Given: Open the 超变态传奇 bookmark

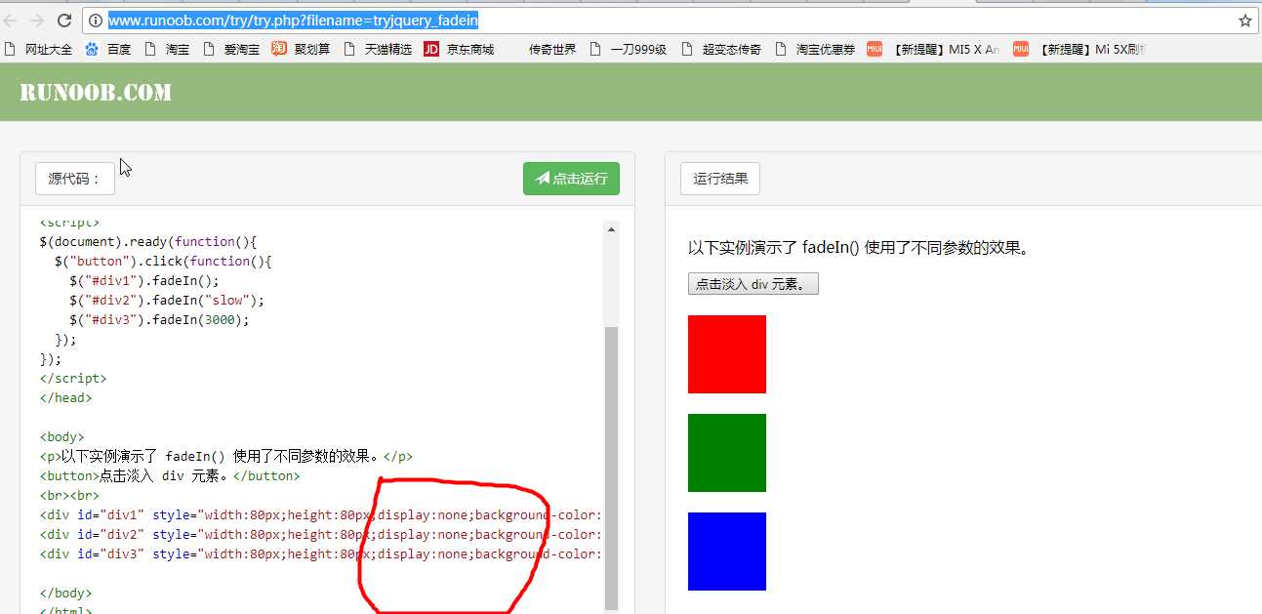Looking at the screenshot, I should point(721,49).
